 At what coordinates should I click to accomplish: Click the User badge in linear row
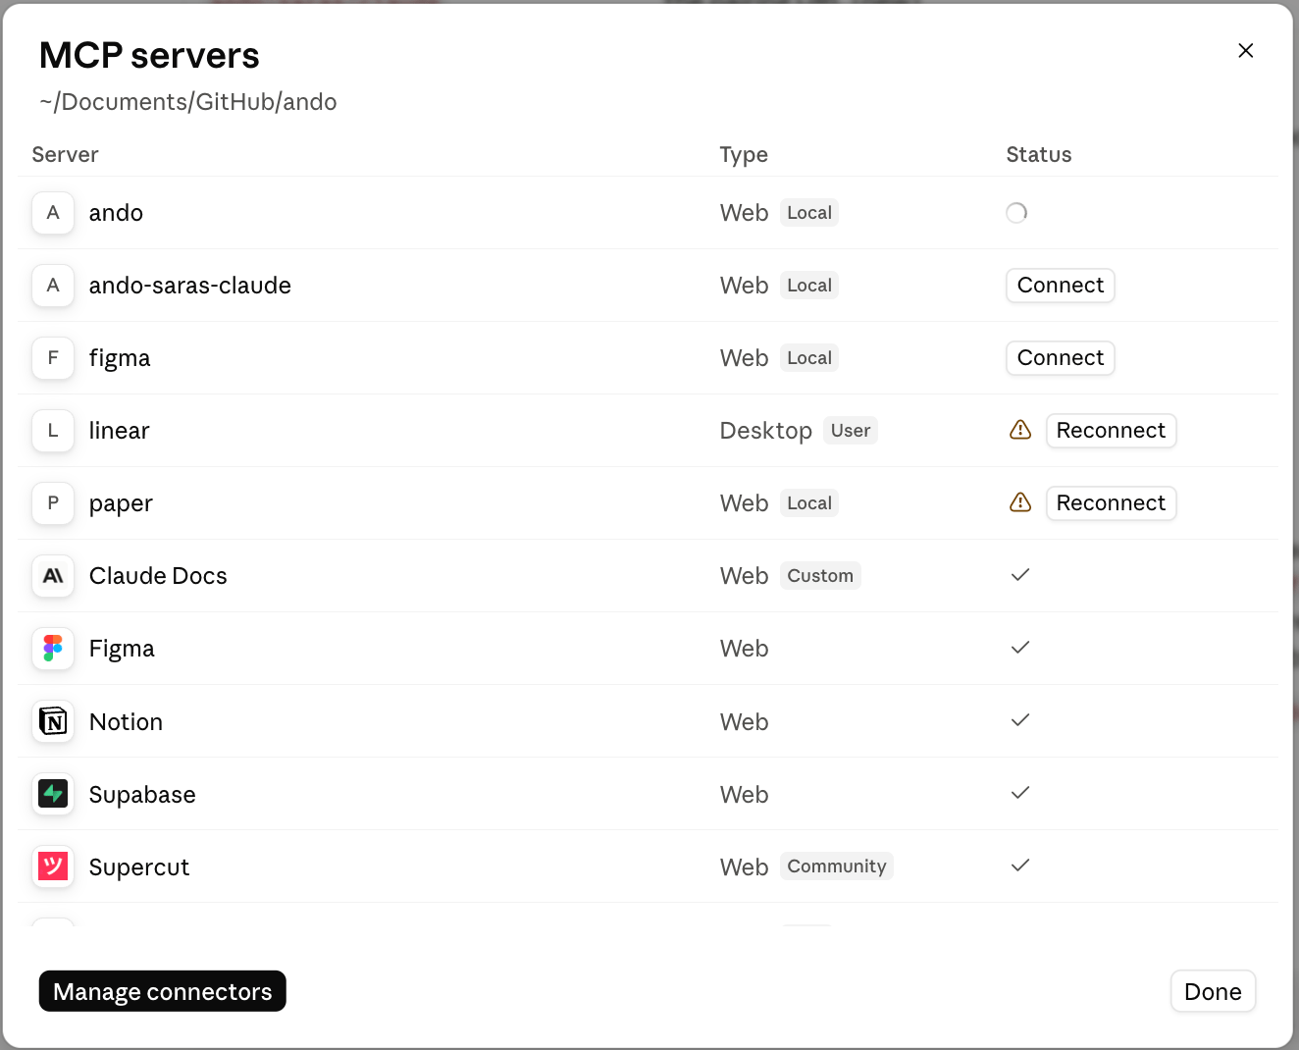pyautogui.click(x=851, y=431)
